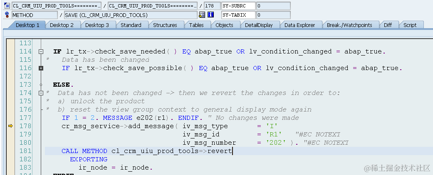Click the SAVE (CL_CRM_UIU_PROD_TOOLS) field
The width and height of the screenshot is (433, 175).
pos(130,15)
